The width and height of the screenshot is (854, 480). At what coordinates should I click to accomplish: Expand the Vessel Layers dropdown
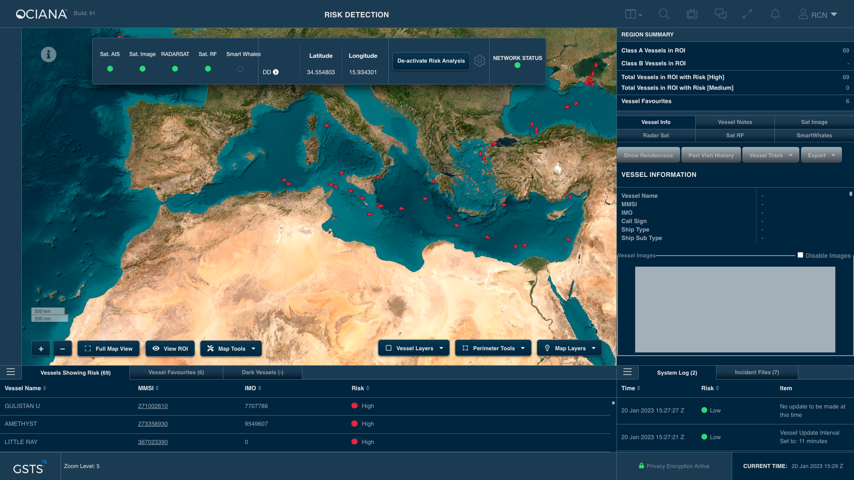pos(414,348)
